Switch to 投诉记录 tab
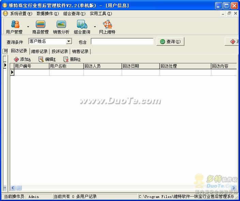This screenshot has height=201, width=240. [x=60, y=52]
